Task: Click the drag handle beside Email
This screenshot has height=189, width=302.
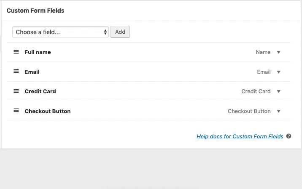Action: click(x=16, y=71)
